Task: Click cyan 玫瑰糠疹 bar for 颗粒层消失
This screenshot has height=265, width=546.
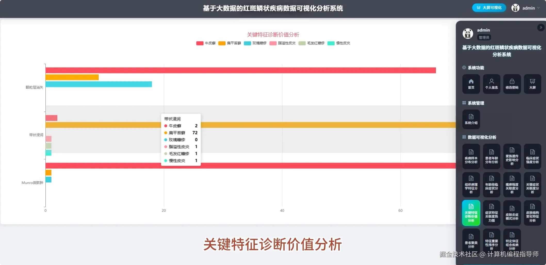Action: [99, 84]
